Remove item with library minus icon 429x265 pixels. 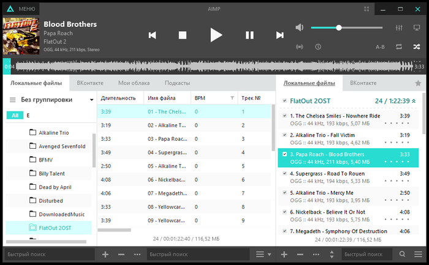pos(121,255)
